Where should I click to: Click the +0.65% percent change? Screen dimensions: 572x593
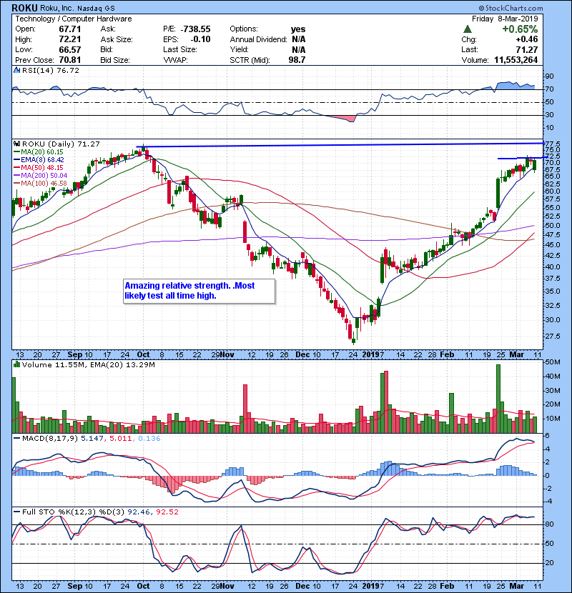tap(520, 29)
